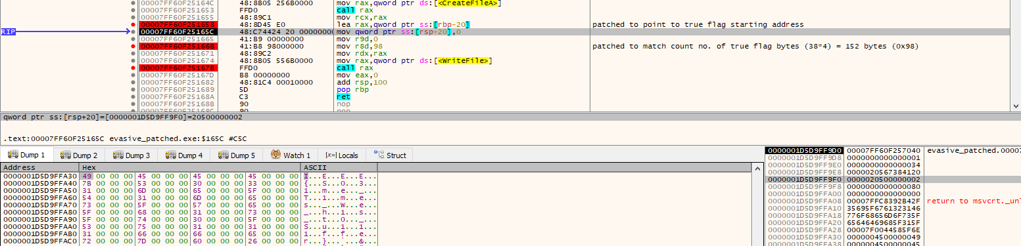Click the Address column header in dump

pos(39,168)
